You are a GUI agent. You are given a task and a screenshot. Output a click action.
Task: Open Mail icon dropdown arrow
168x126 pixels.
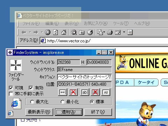[104, 32]
